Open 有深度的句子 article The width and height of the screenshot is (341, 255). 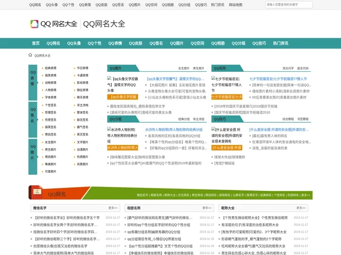[250, 225]
